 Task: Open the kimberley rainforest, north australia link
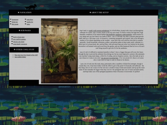click(x=119, y=35)
